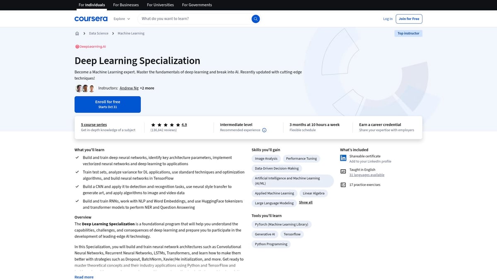
Task: Click the 'Intermediate level' text
Action: (236, 124)
